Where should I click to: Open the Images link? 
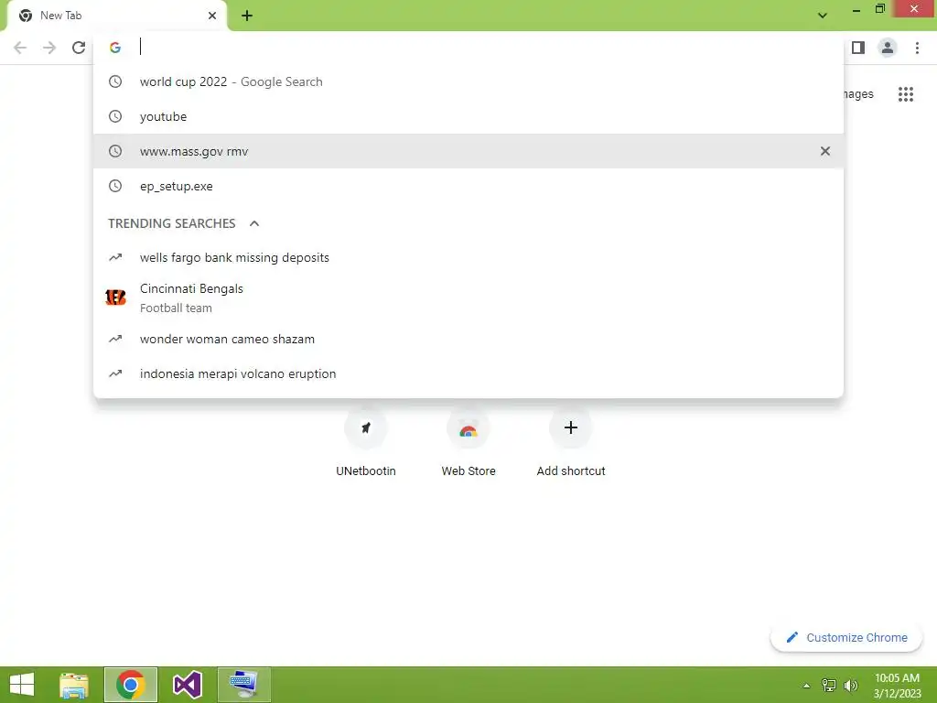point(858,94)
